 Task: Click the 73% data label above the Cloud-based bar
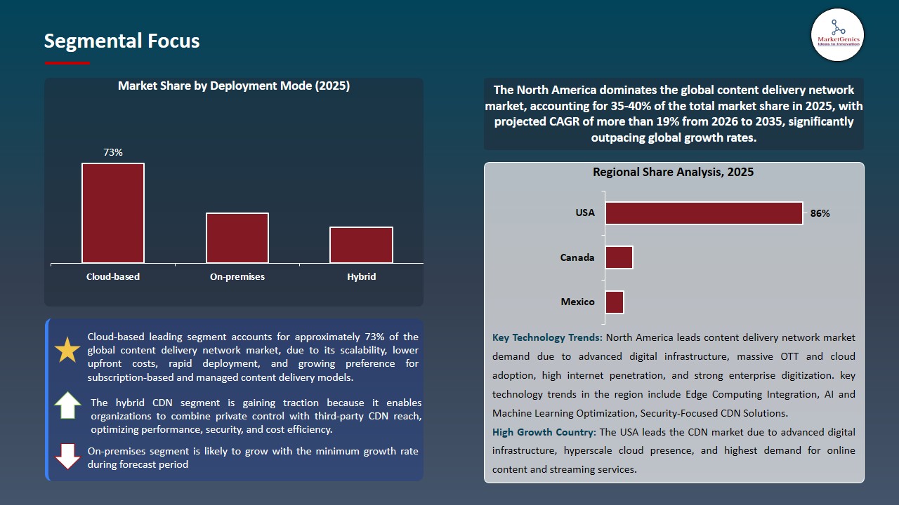(x=112, y=151)
